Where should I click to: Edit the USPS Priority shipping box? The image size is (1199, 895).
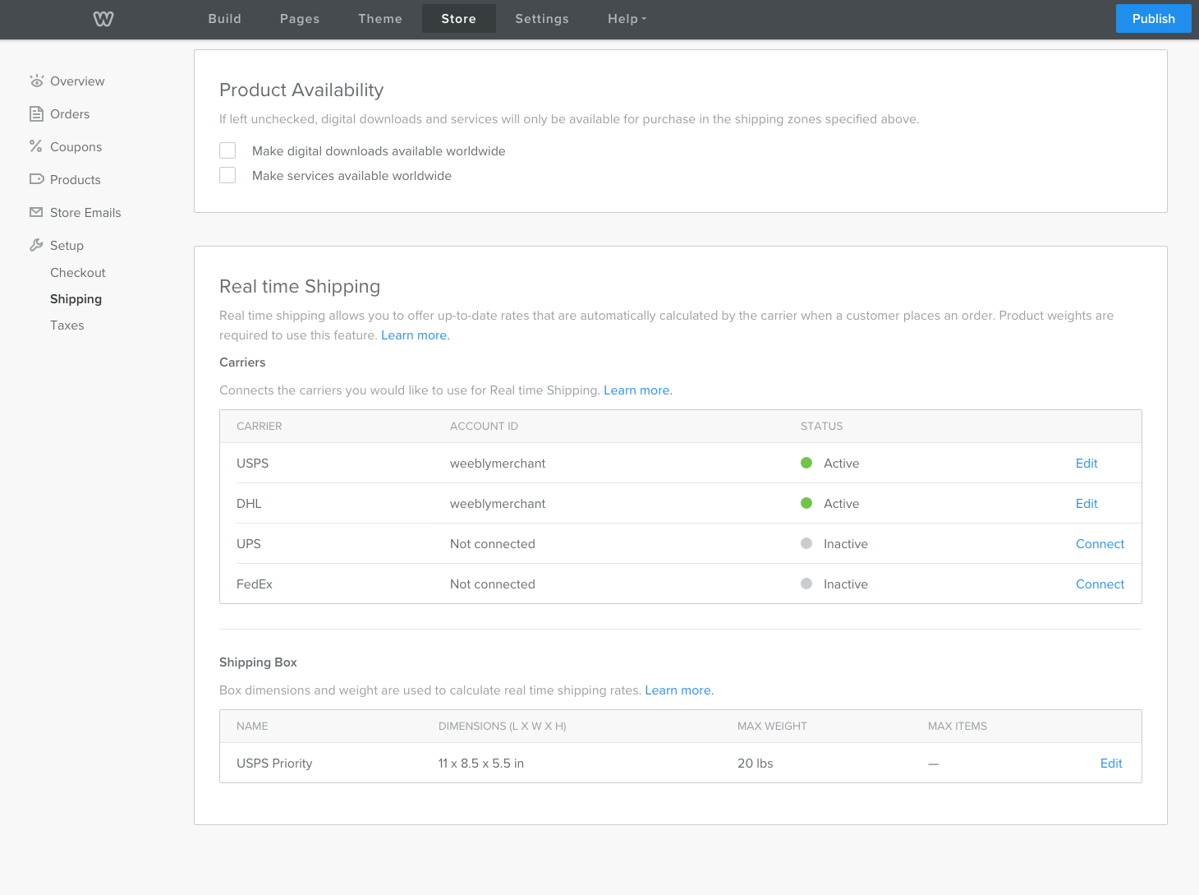tap(1111, 763)
